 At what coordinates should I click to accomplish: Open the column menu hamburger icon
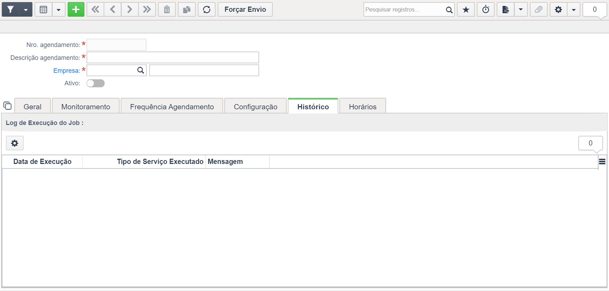point(602,162)
